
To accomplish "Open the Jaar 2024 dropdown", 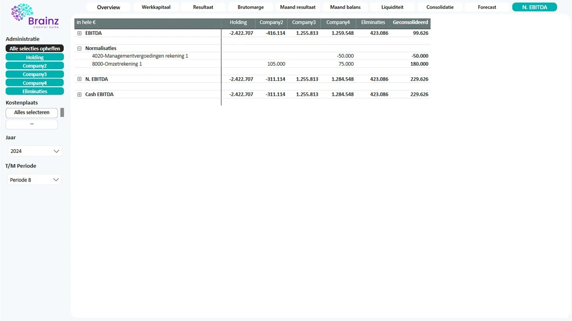I will [x=35, y=151].
